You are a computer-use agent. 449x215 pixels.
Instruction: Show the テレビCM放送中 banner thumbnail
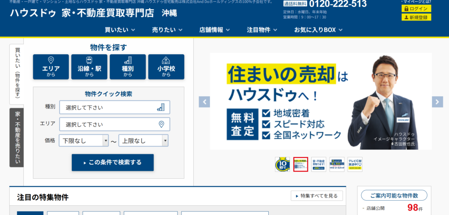(x=355, y=164)
